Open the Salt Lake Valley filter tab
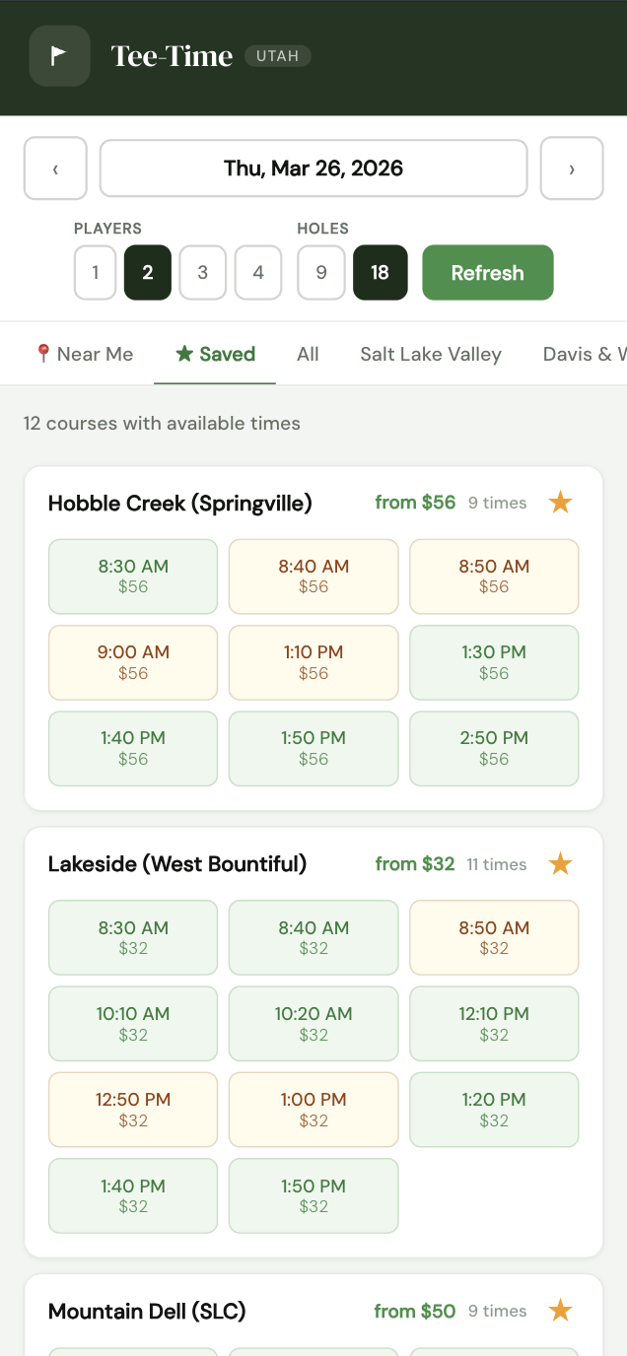The width and height of the screenshot is (627, 1356). click(431, 354)
